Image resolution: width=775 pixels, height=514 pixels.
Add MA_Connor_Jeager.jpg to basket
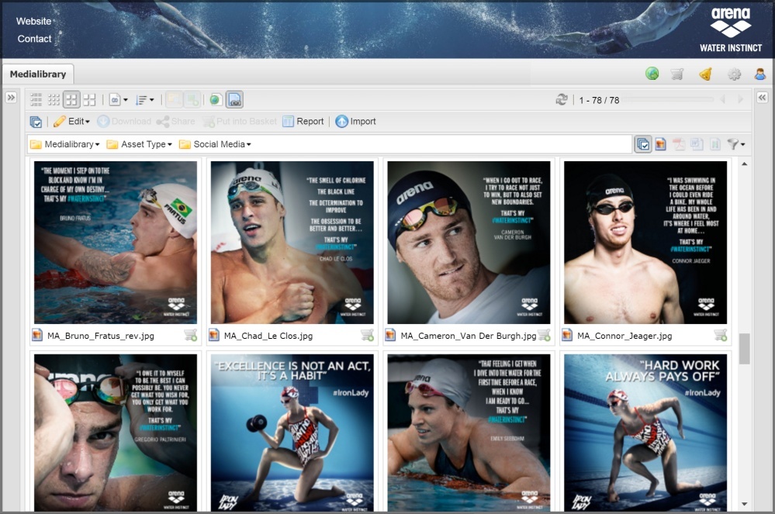(721, 335)
